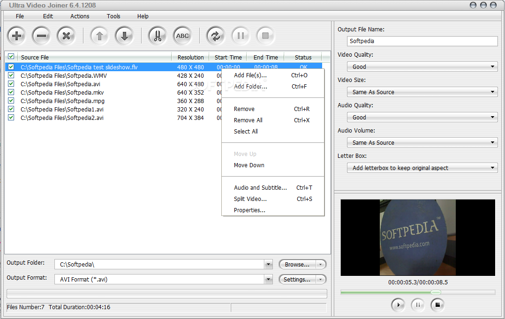Click in the Output File Name field
The height and width of the screenshot is (319, 505).
(422, 41)
